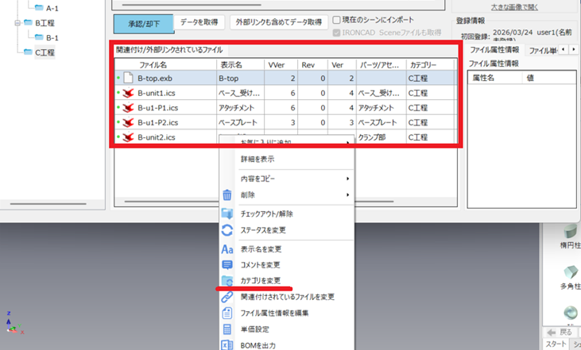Select the sphere shape in catalog
The height and width of the screenshot is (350, 581).
tap(571, 313)
